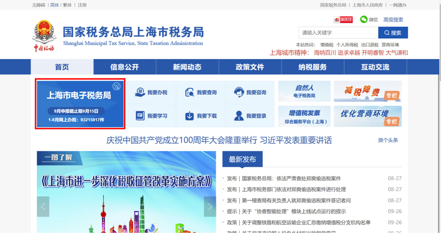This screenshot has height=235, width=441.
Task: Show next slide with right arrow
Action: pos(210,207)
